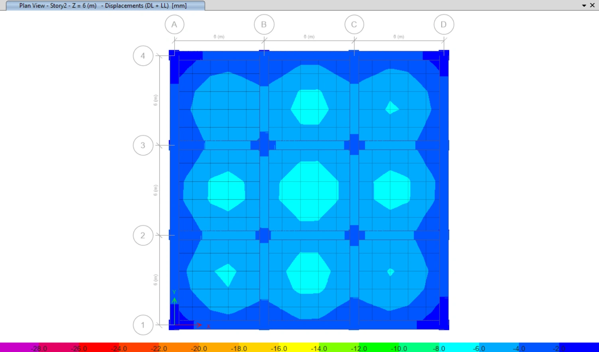Click grid line bubble 2
This screenshot has height=352, width=599.
coord(143,235)
